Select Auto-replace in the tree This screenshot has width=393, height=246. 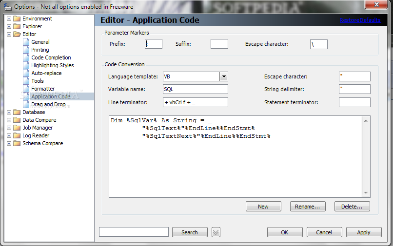click(46, 73)
